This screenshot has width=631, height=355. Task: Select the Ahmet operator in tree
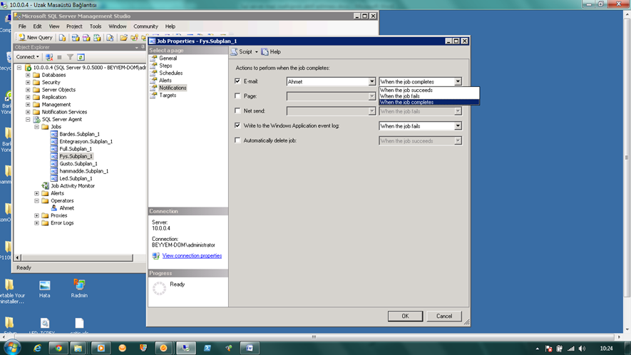66,208
